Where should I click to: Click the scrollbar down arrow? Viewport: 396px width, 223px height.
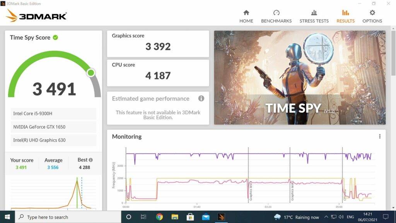[393, 208]
